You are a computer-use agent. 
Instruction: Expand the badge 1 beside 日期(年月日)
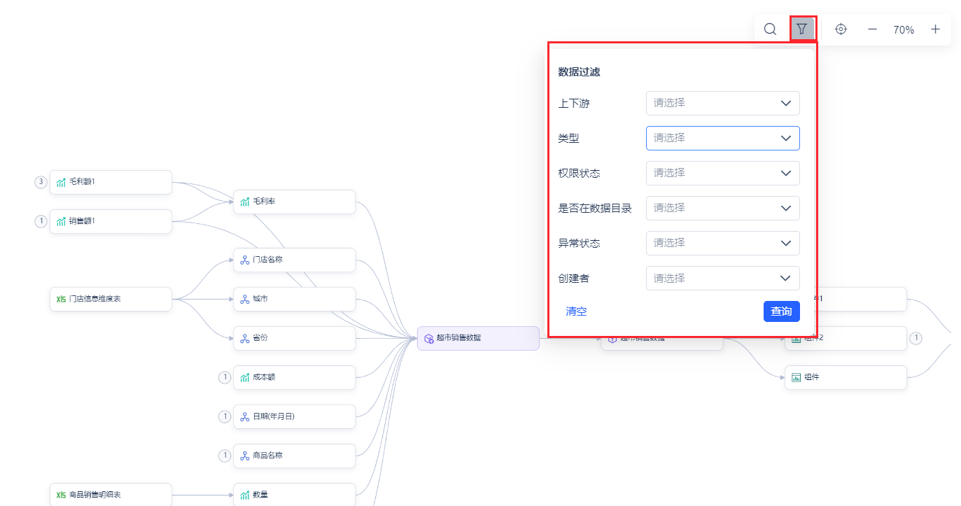(x=225, y=416)
